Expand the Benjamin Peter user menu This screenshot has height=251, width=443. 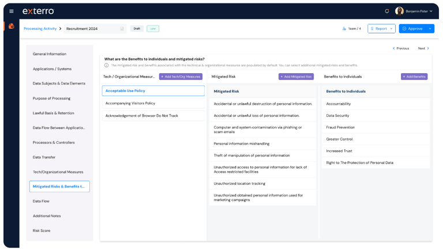click(x=431, y=11)
